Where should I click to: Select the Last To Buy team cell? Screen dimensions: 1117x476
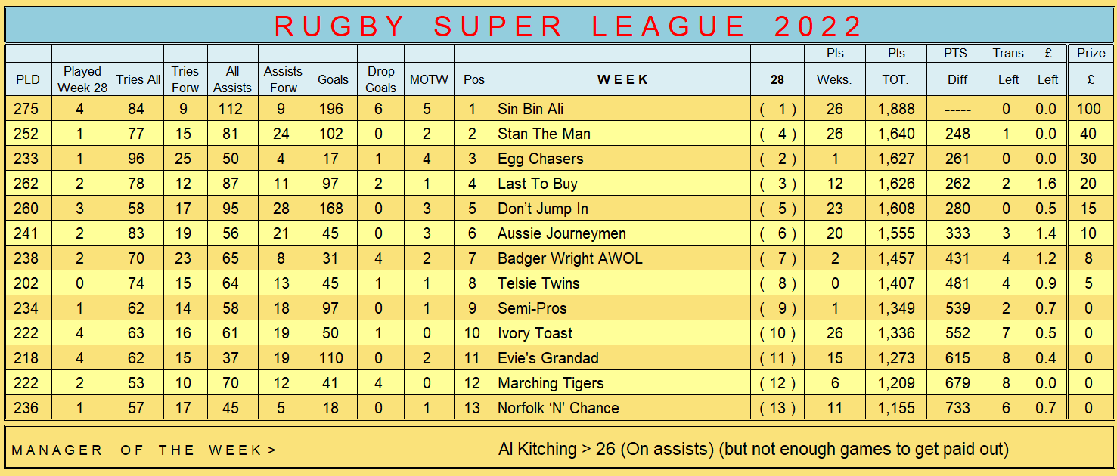[622, 184]
